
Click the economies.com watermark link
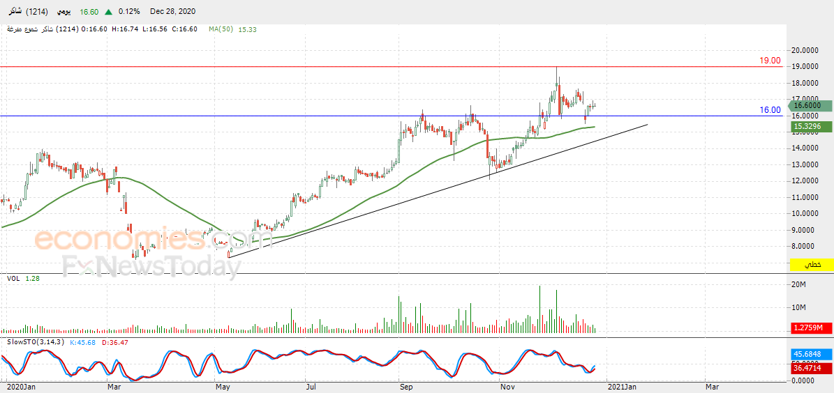click(x=154, y=240)
